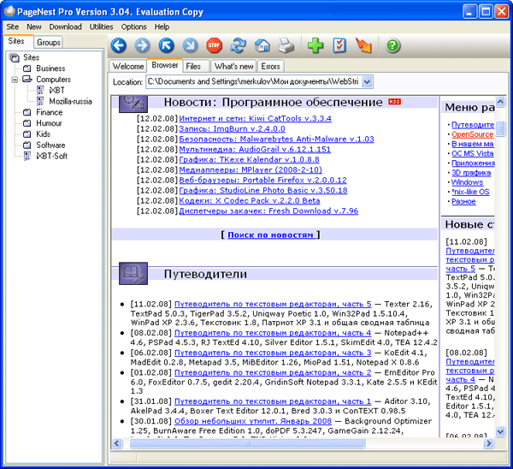Switch to the Sites tab
This screenshot has width=513, height=469.
coord(16,41)
